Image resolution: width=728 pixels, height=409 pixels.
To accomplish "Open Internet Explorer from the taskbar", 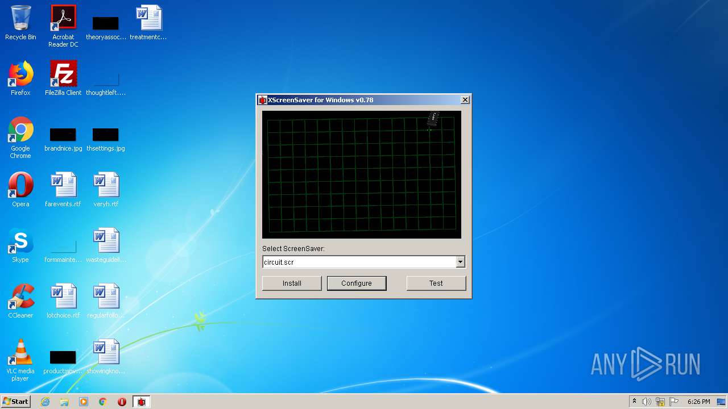I will click(45, 402).
